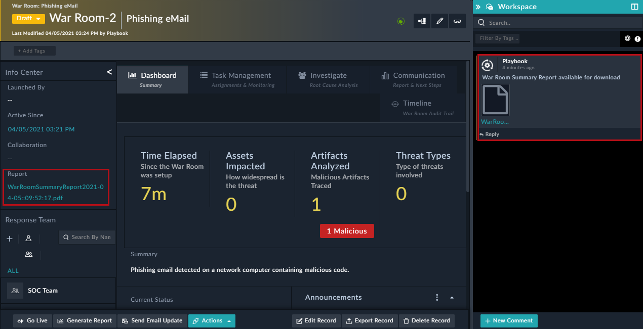Click the Phishing eMail subtitle text
643x329 pixels.
coord(157,19)
